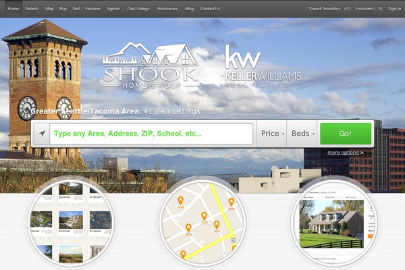Click the location arrow icon in search bar
This screenshot has width=405, height=270.
pos(42,134)
